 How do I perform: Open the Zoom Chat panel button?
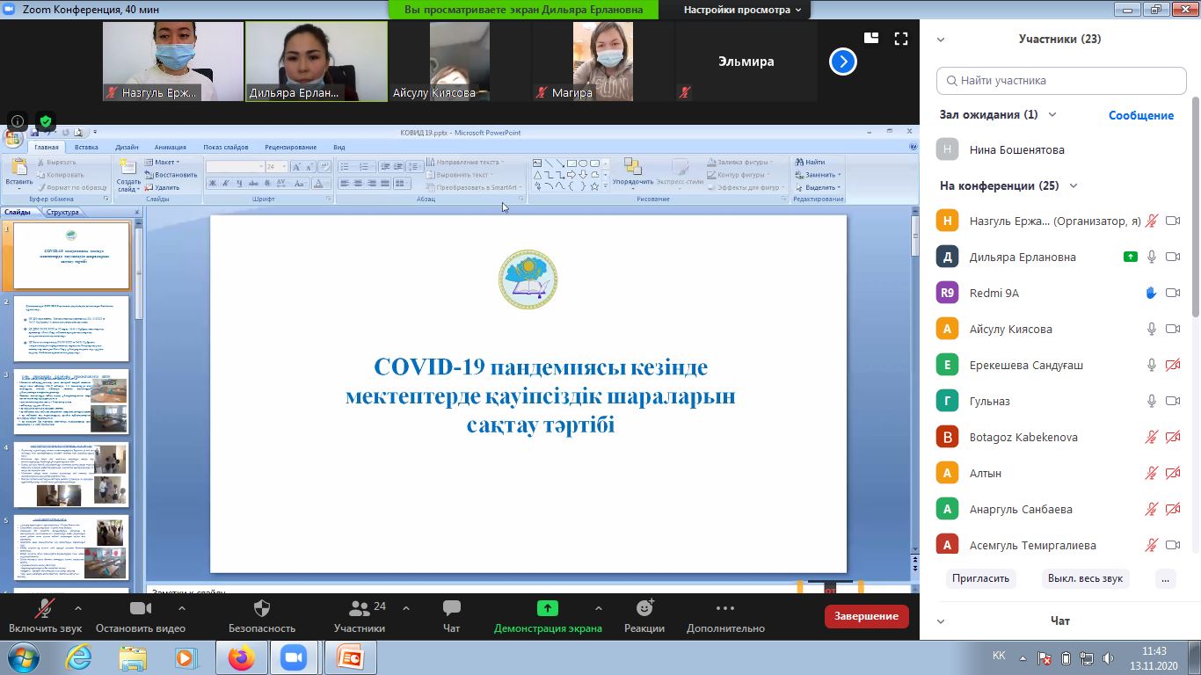click(x=451, y=608)
